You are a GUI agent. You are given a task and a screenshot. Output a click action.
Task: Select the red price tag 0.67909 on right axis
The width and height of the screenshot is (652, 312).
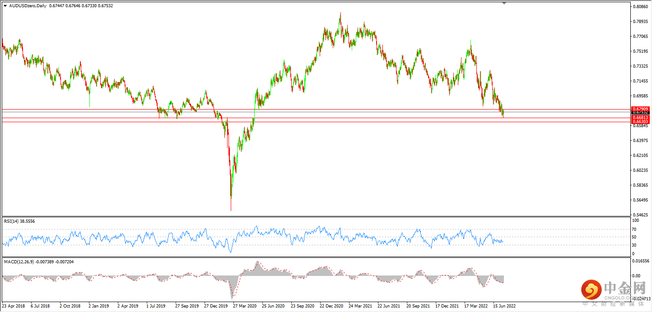coord(640,109)
